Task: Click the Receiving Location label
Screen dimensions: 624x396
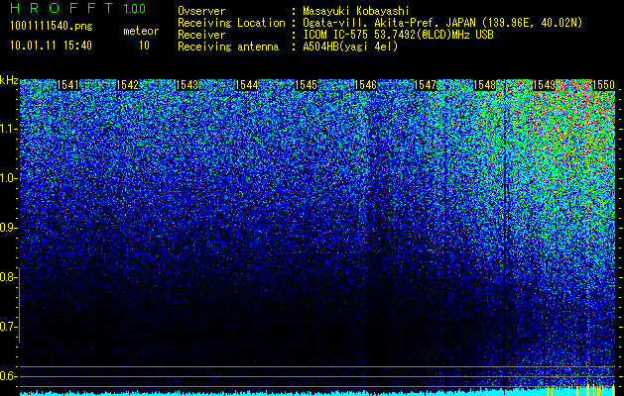Action: point(231,23)
